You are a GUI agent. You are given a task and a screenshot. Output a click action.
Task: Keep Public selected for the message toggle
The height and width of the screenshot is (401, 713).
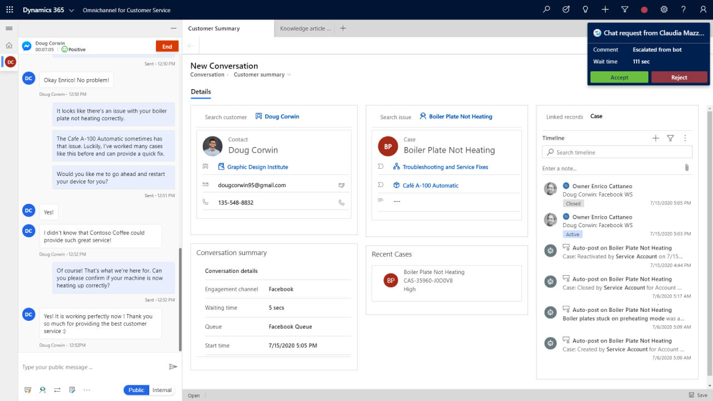point(136,390)
